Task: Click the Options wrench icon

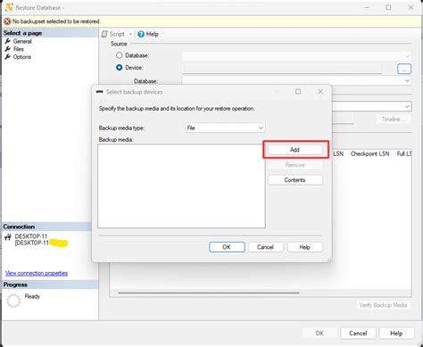Action: [8, 57]
